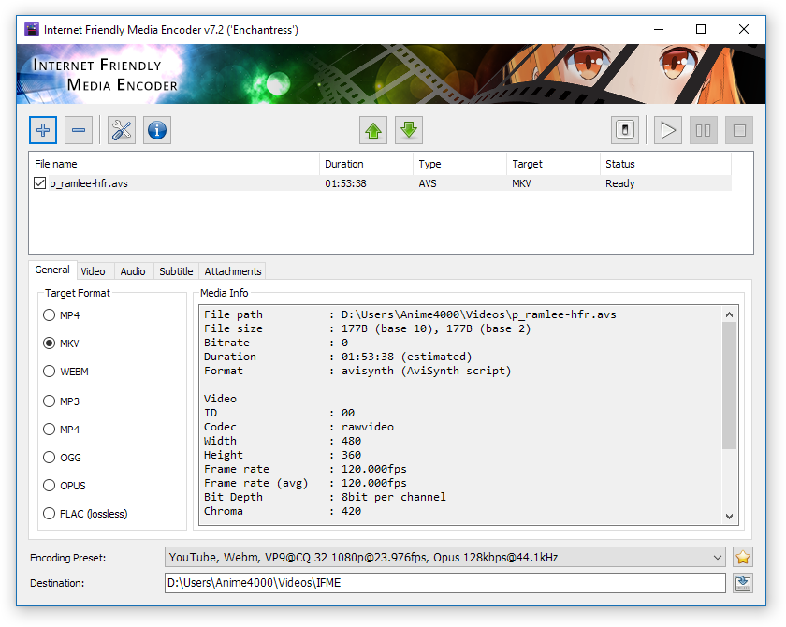
Task: Click the destination folder save icon
Action: [x=742, y=582]
